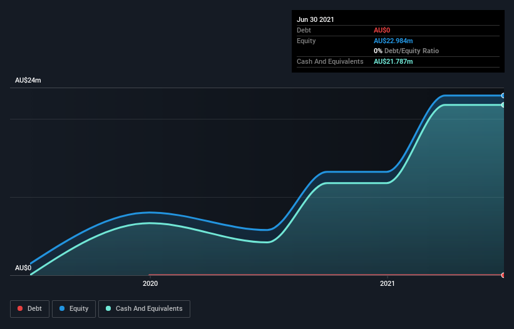Click the AU$22.984m equity value
The height and width of the screenshot is (329, 514).
click(x=393, y=41)
